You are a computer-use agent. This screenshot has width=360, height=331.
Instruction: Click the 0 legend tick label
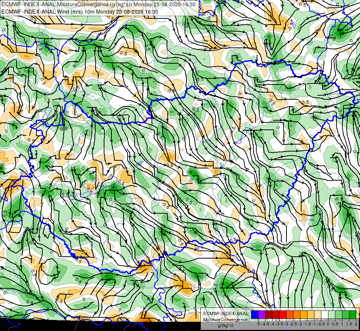pyautogui.click(x=328, y=324)
